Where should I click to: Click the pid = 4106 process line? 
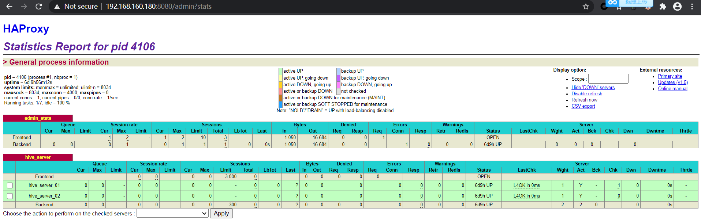[41, 77]
